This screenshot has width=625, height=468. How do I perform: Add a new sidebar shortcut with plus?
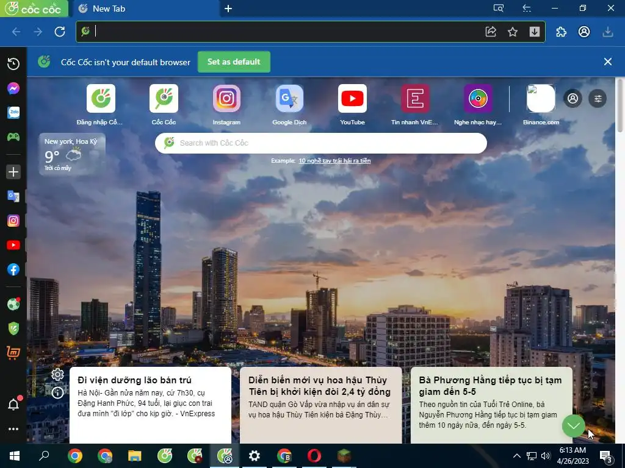(13, 172)
